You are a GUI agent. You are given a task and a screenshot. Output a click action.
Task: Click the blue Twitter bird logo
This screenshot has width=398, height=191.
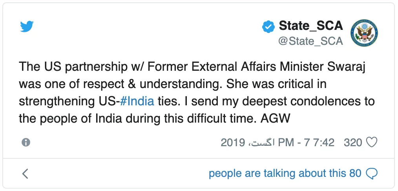pyautogui.click(x=27, y=26)
